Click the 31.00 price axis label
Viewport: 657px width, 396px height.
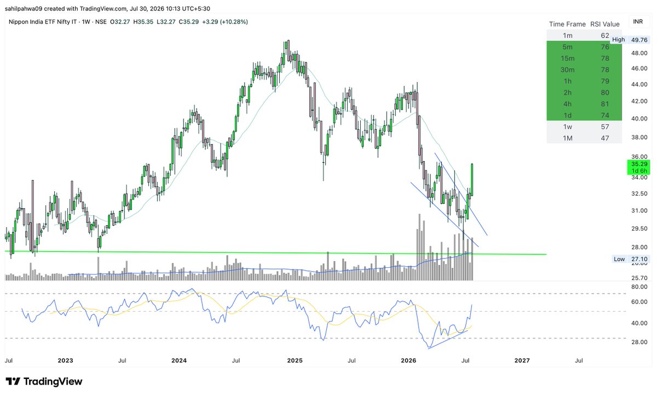click(x=639, y=210)
